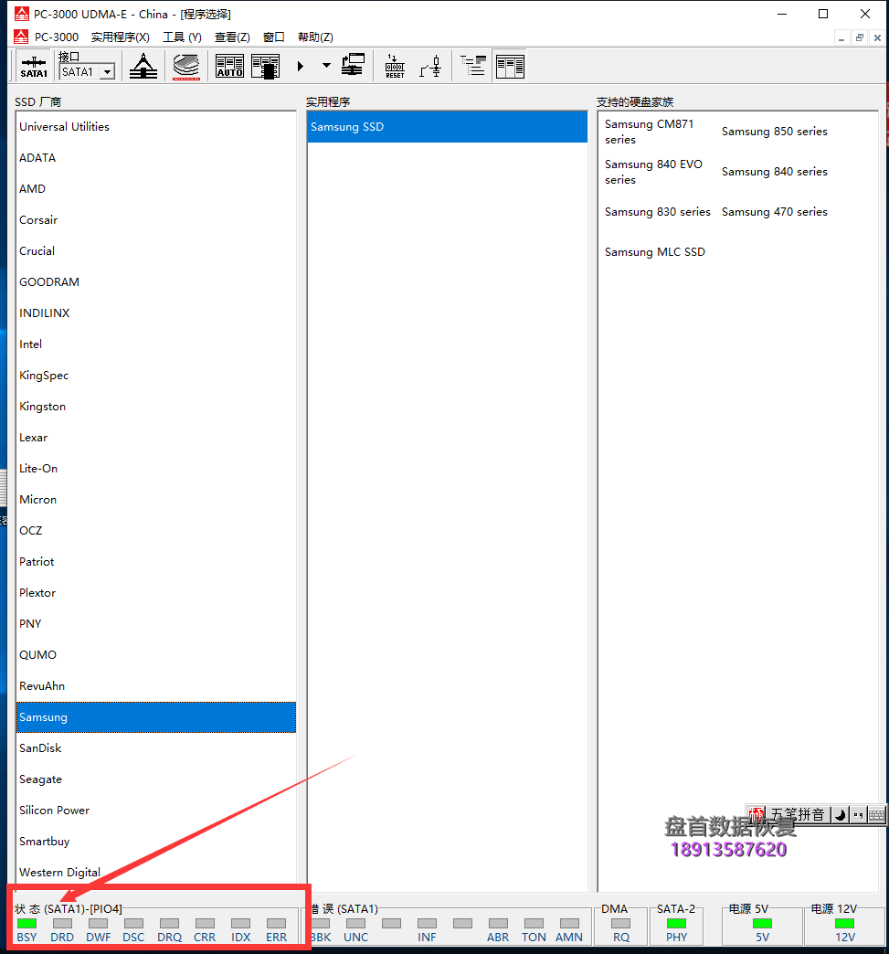The width and height of the screenshot is (889, 954).
Task: Open the PC-3000 menu
Action: coord(57,37)
